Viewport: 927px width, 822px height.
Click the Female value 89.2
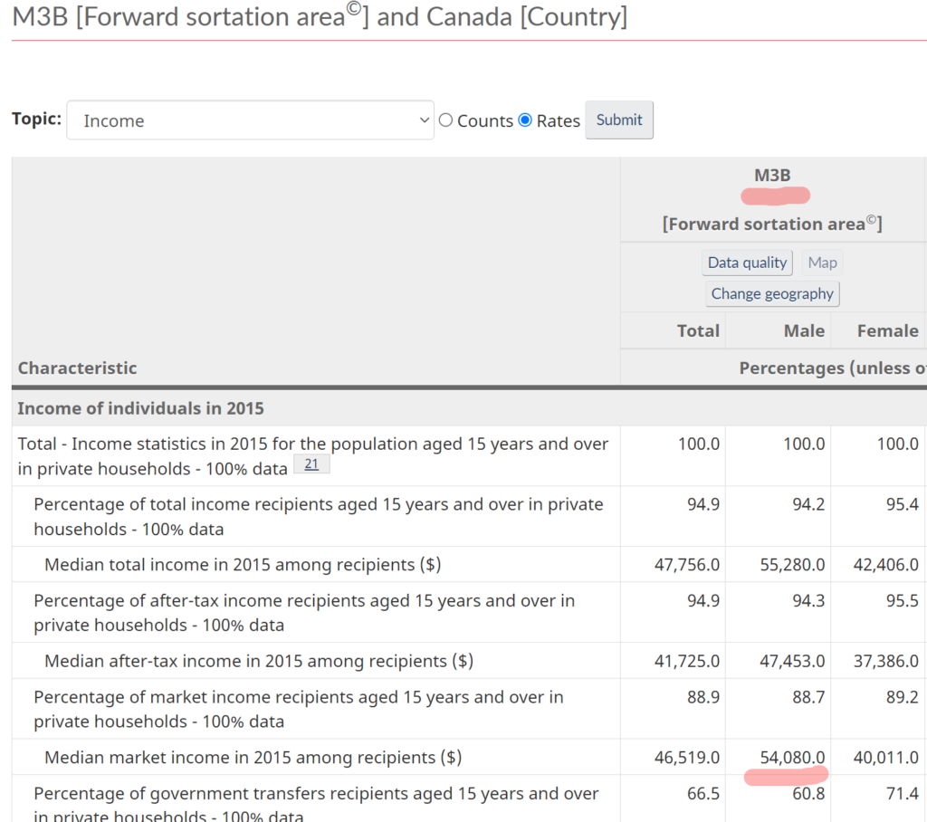(903, 697)
